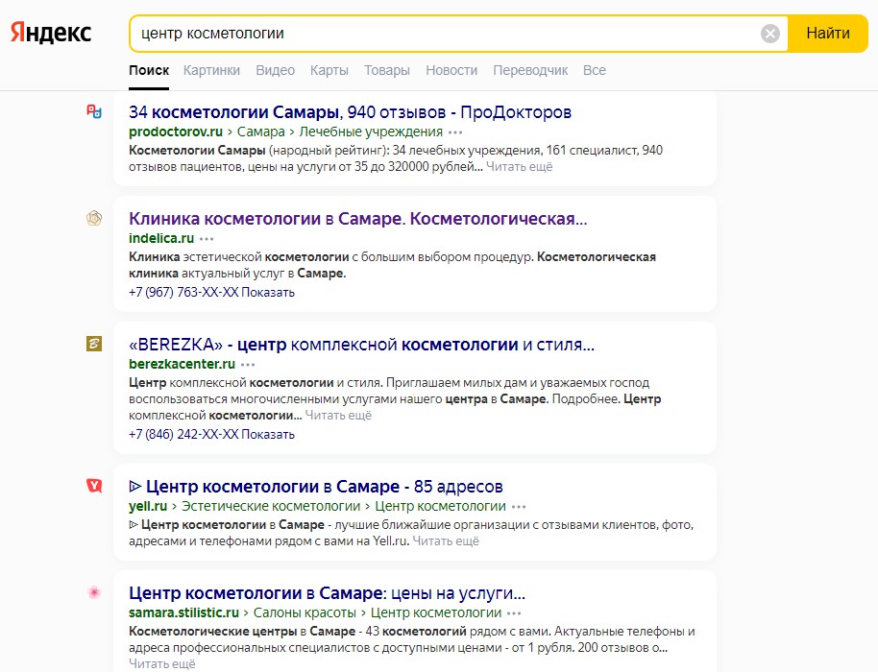
Task: Switch to the Новости tab
Action: pyautogui.click(x=451, y=70)
